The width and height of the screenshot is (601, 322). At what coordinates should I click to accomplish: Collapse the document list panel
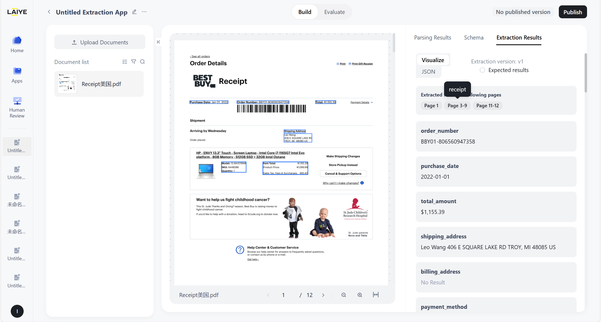tap(159, 42)
